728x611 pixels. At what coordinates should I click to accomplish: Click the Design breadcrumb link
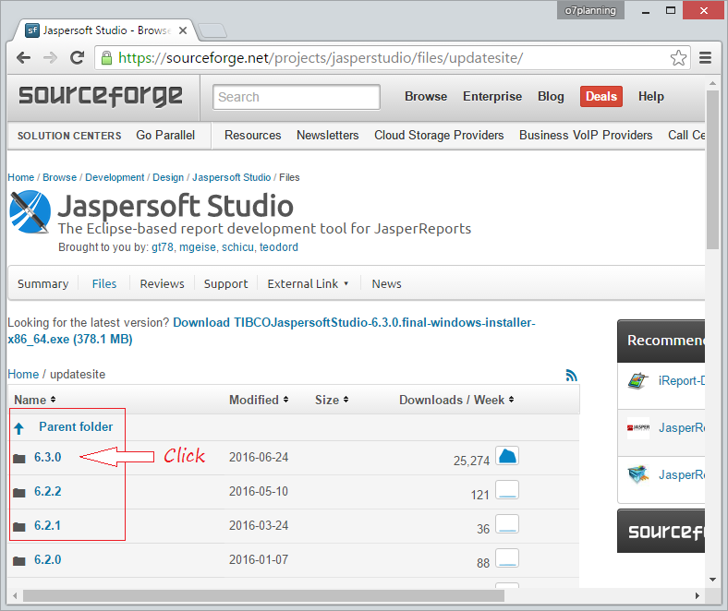click(x=168, y=177)
